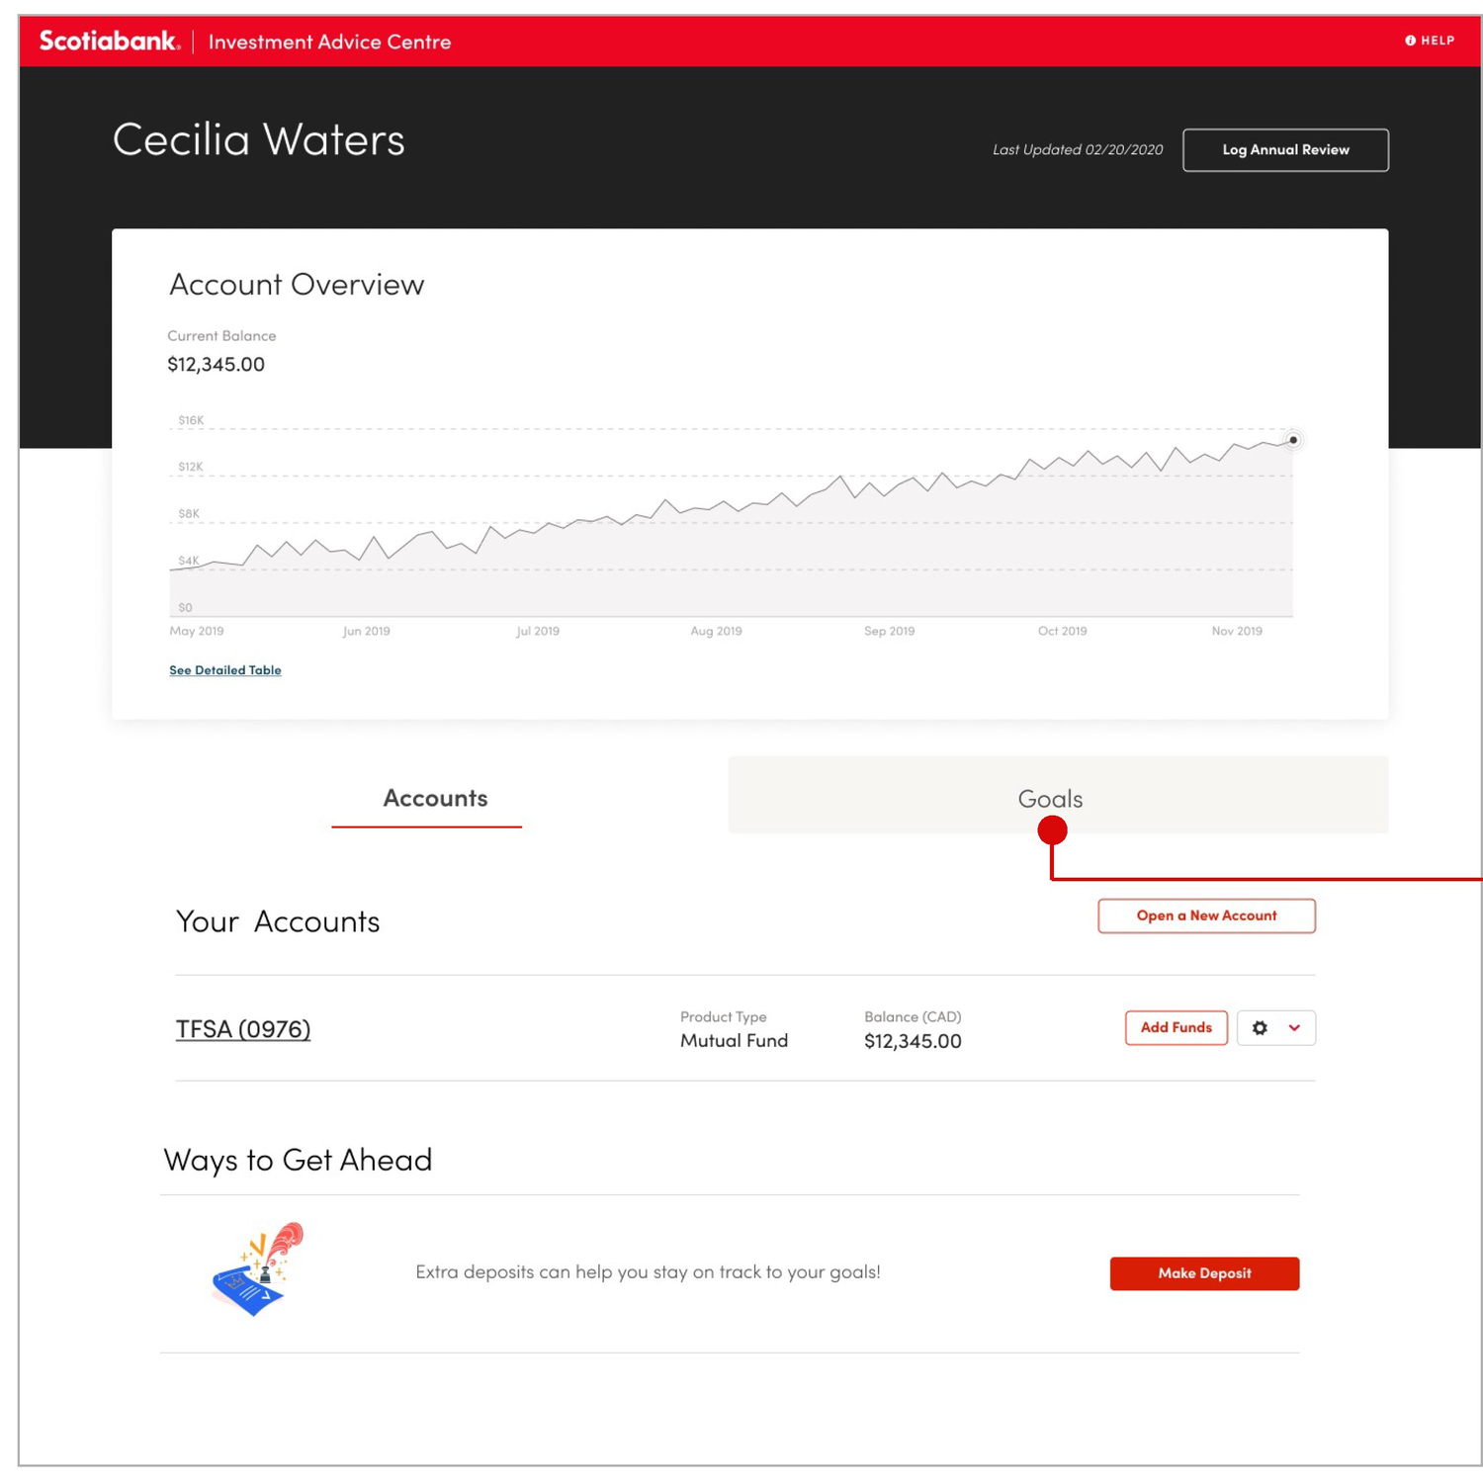1483x1482 pixels.
Task: Click the HELP icon in the header
Action: pos(1410,41)
